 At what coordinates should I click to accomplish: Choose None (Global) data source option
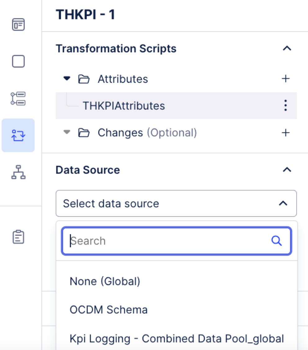105,281
